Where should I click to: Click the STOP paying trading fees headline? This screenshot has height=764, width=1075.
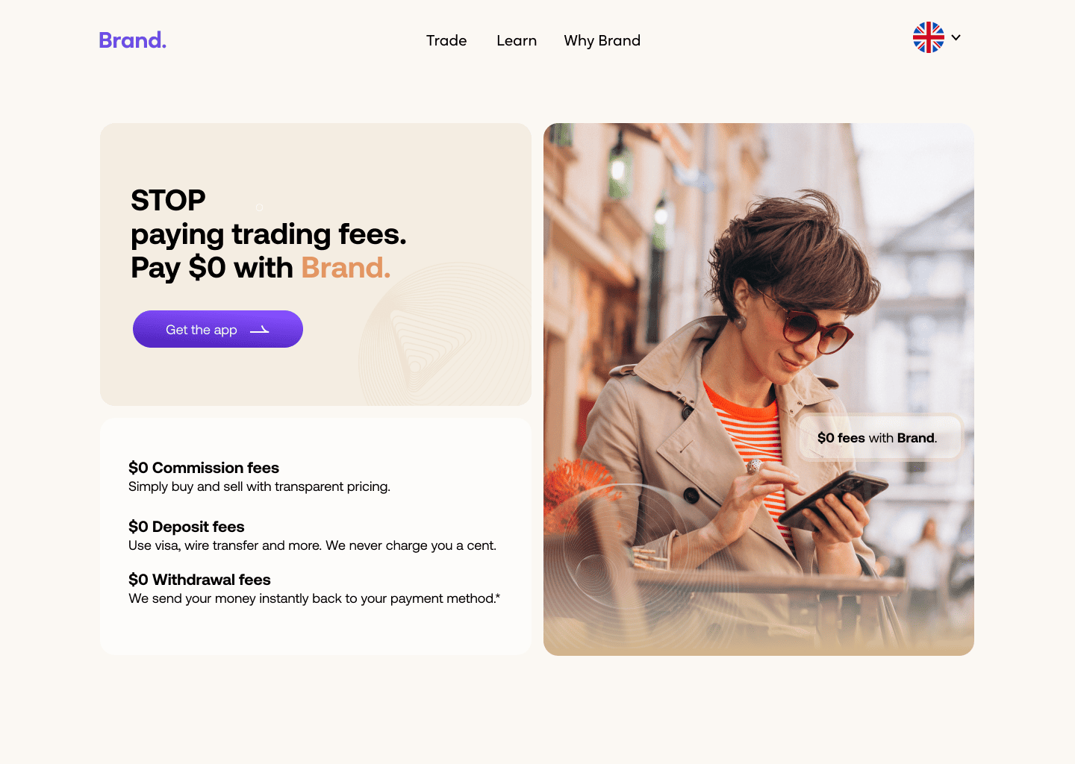point(269,234)
